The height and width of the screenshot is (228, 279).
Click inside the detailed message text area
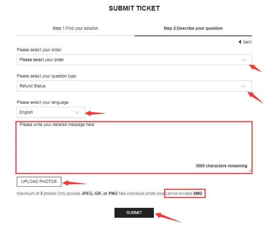click(134, 148)
